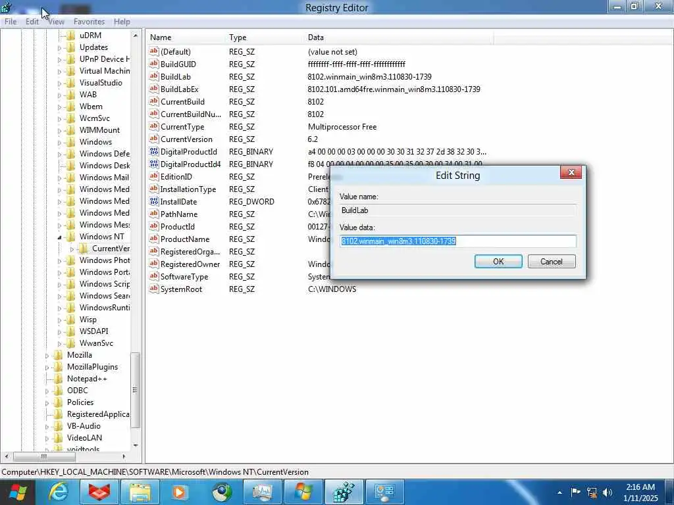Expand the Updates tree node
Viewport: 674px width, 505px height.
(60, 47)
